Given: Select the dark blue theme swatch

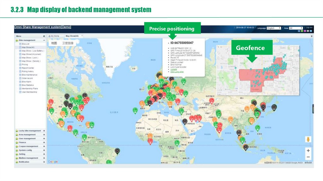Looking at the screenshot, I should pos(299,31).
